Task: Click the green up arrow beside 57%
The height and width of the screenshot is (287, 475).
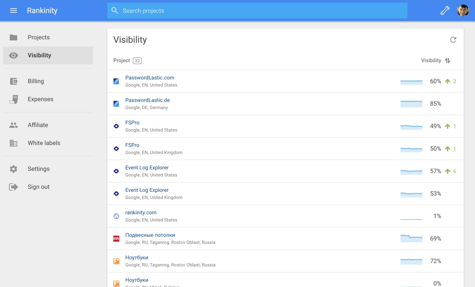Action: point(447,171)
